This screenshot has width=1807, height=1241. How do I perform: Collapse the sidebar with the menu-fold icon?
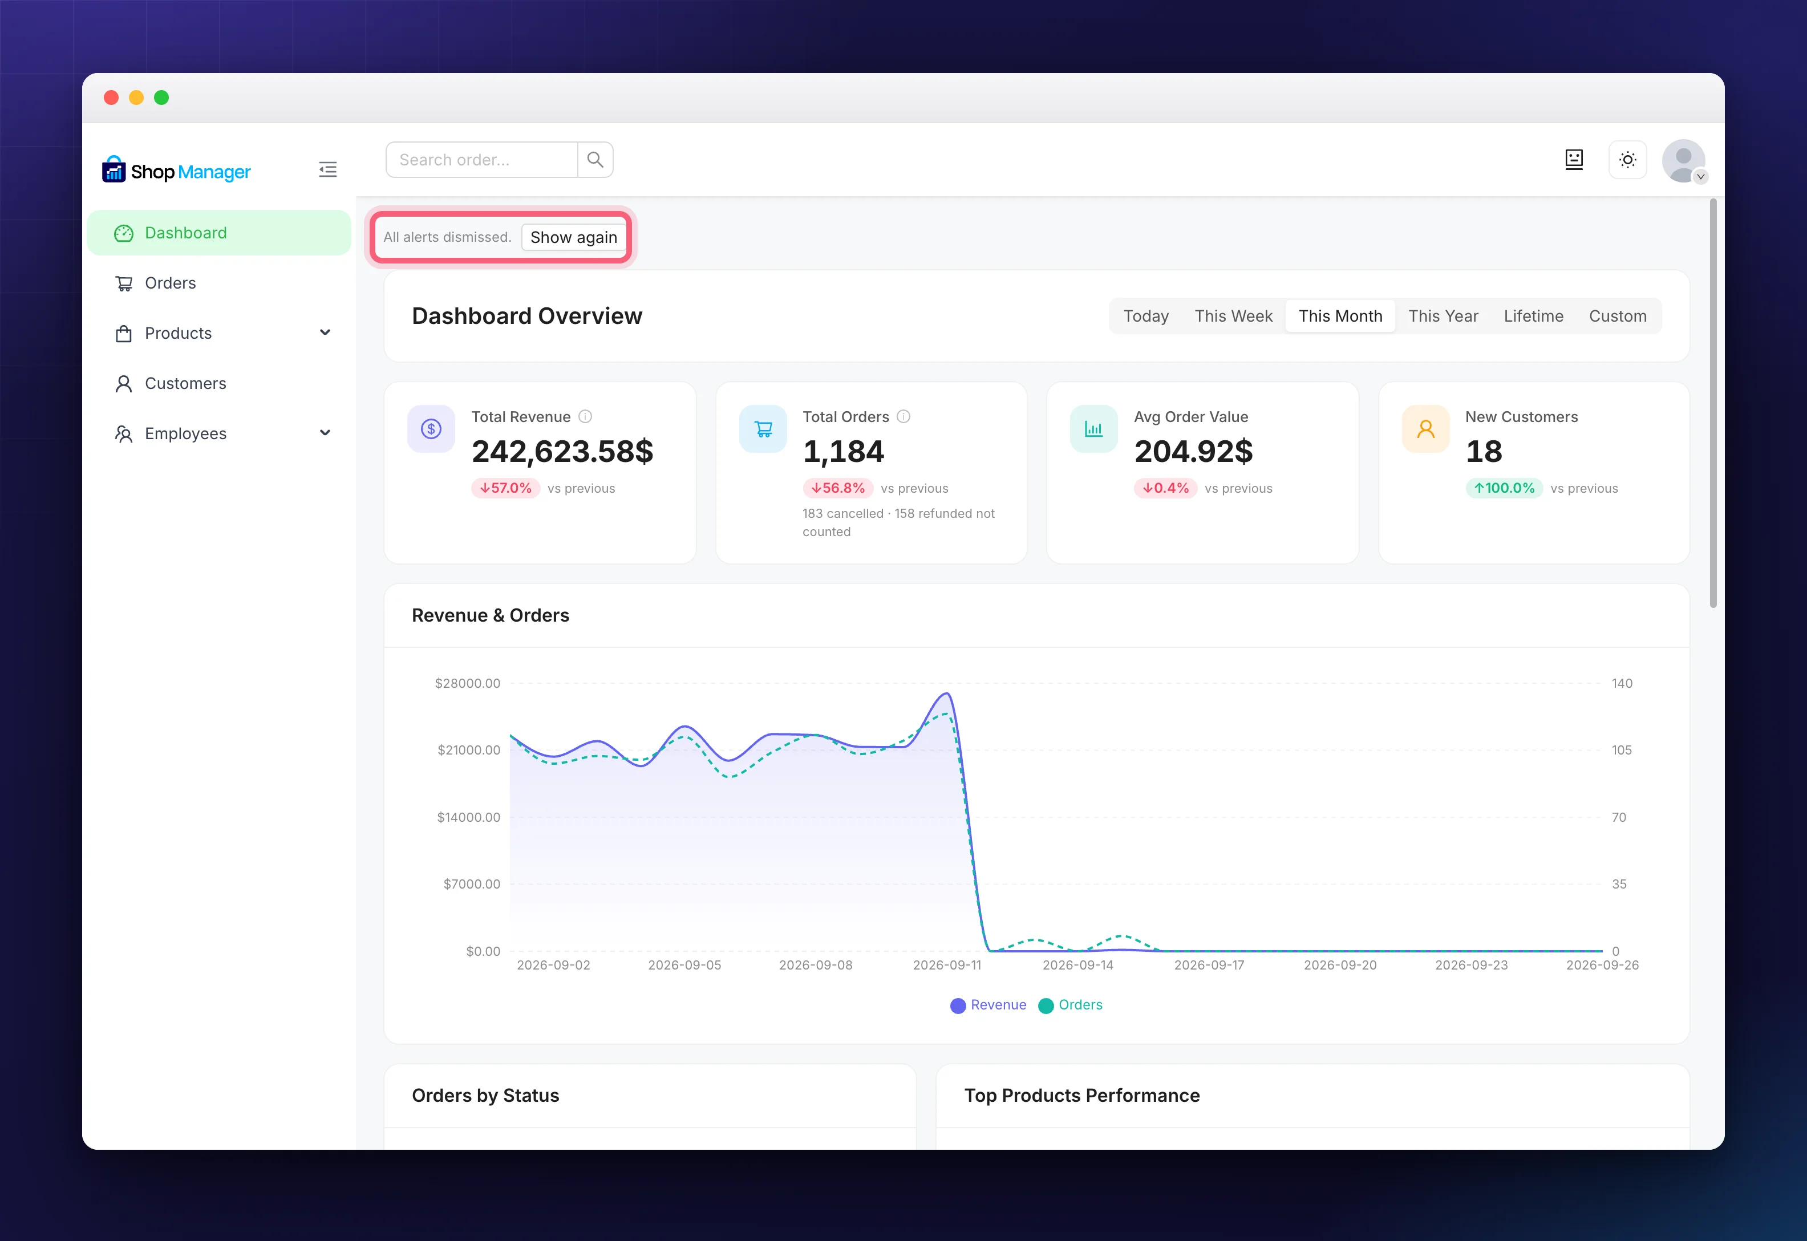click(327, 169)
